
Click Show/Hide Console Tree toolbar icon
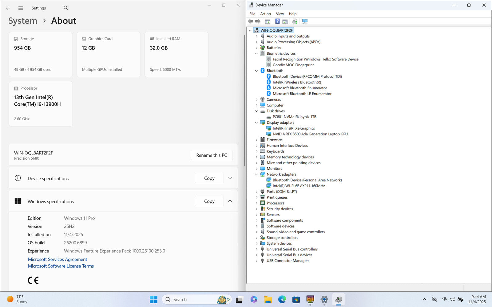[268, 21]
